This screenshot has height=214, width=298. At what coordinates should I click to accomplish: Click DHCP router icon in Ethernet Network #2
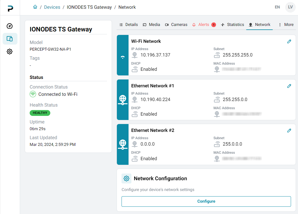[x=135, y=159]
